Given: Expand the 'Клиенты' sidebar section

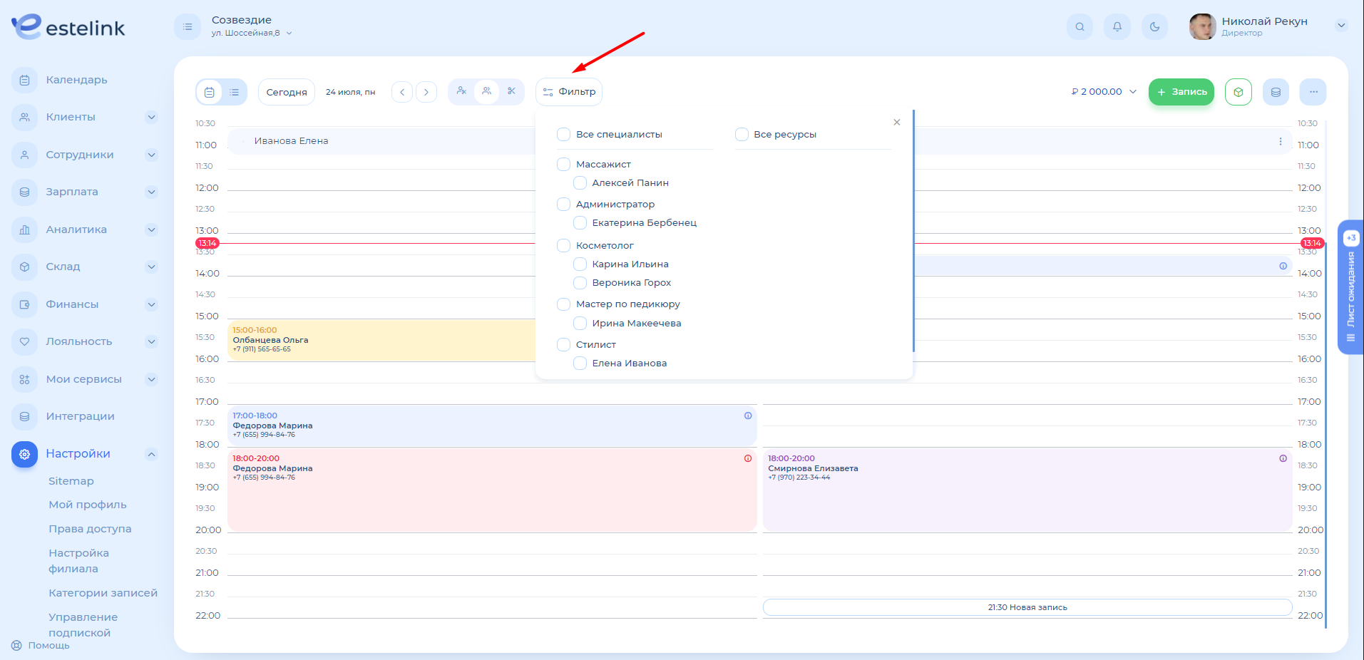Looking at the screenshot, I should point(151,117).
